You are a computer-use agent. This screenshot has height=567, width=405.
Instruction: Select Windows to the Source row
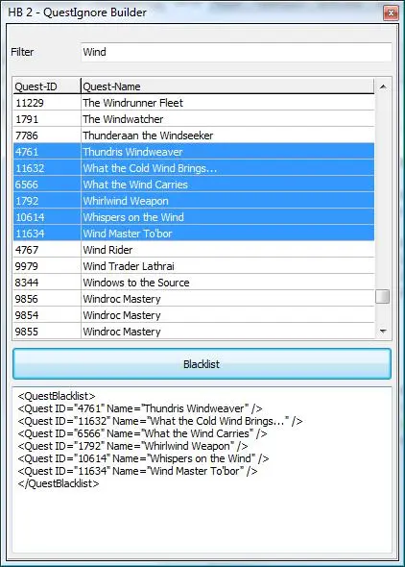click(x=194, y=283)
